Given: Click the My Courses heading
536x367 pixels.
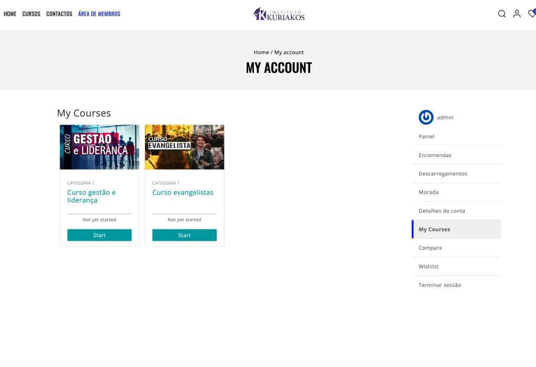Looking at the screenshot, I should click(84, 113).
